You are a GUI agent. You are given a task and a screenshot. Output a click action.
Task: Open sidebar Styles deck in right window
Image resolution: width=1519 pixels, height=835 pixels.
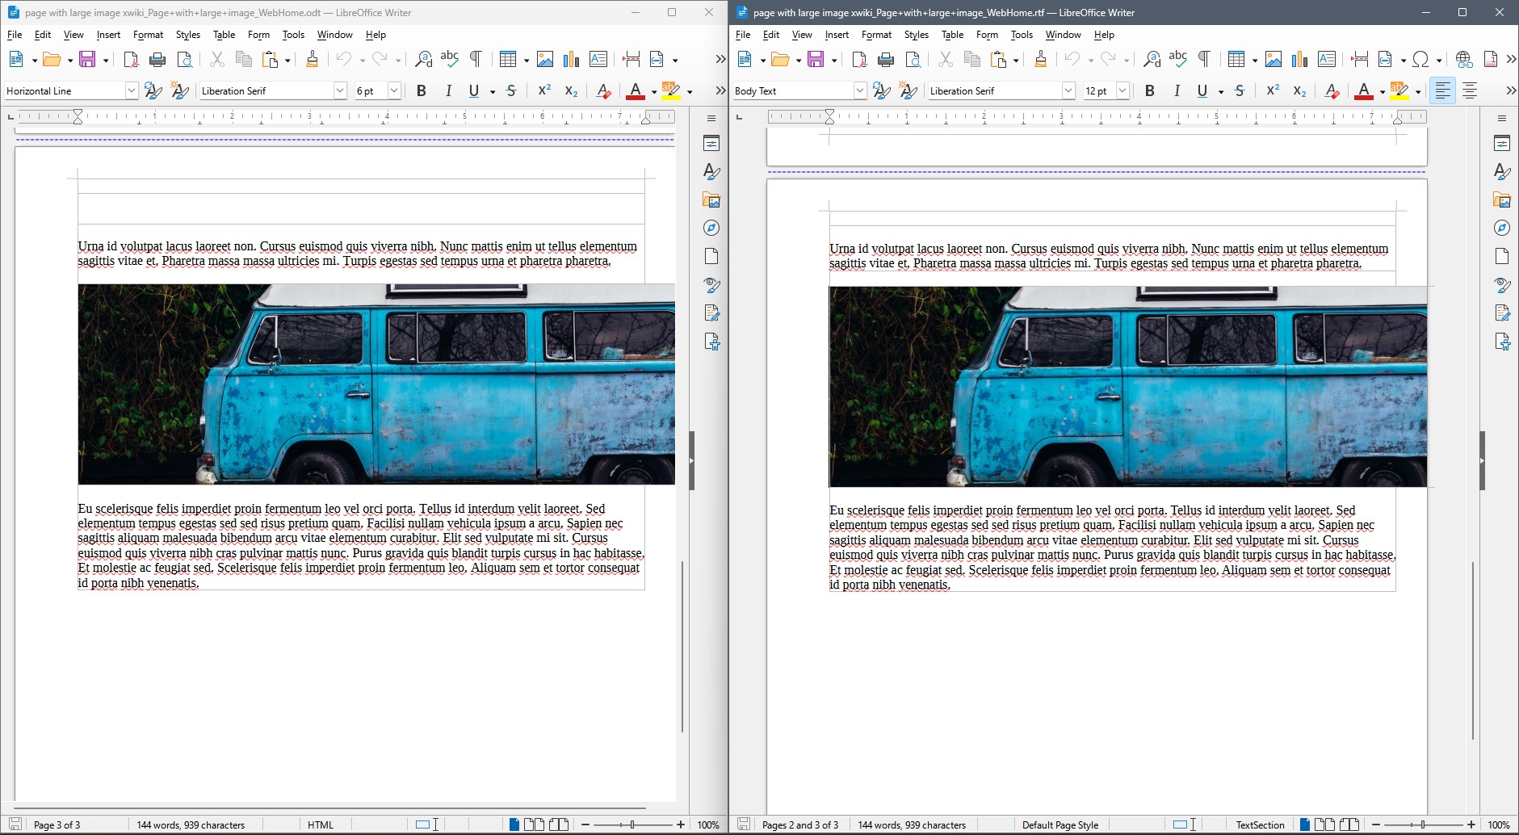(x=1502, y=172)
